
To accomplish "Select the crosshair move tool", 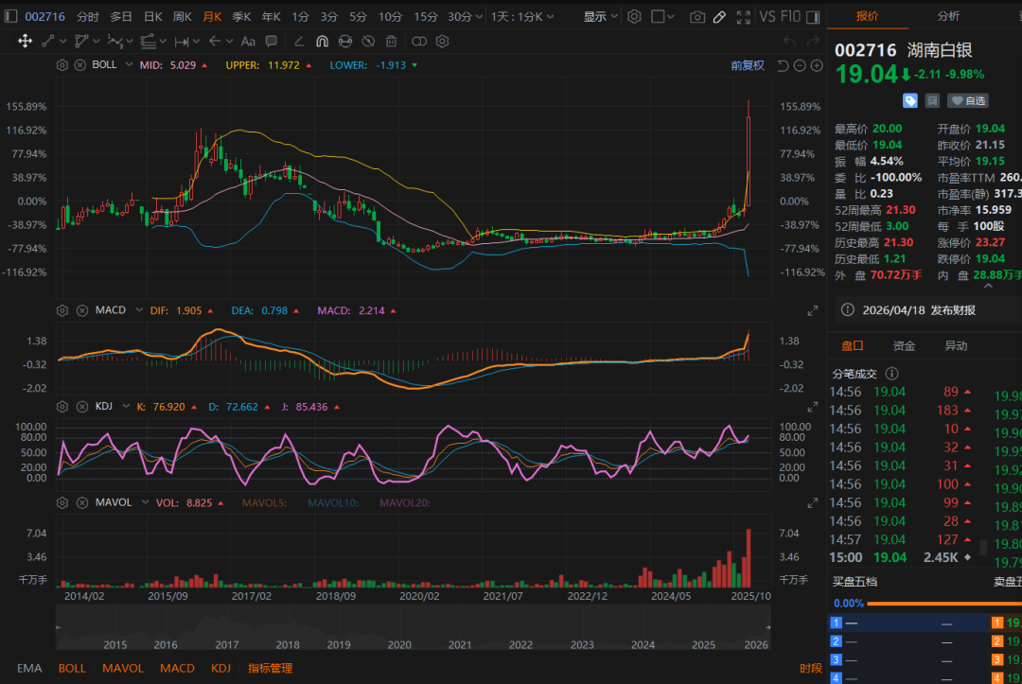I will [25, 41].
